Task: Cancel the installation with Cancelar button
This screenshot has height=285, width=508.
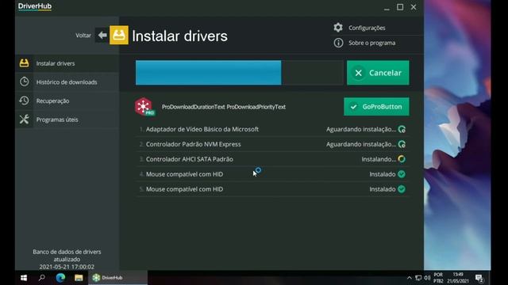Action: tap(378, 73)
